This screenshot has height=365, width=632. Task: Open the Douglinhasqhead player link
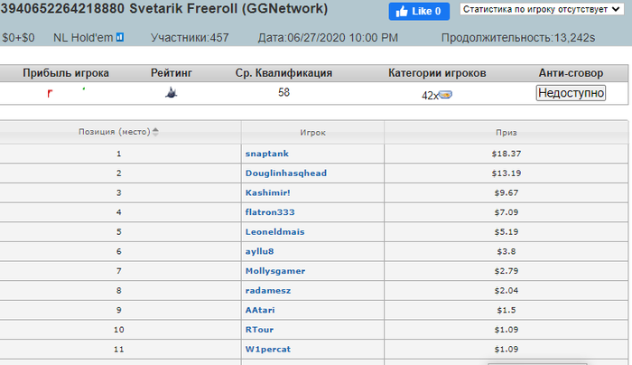click(x=285, y=173)
